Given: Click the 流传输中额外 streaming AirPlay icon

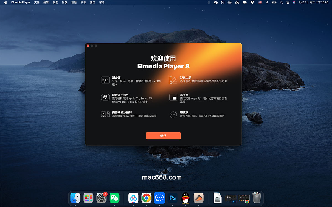Looking at the screenshot, I should pos(105,97).
